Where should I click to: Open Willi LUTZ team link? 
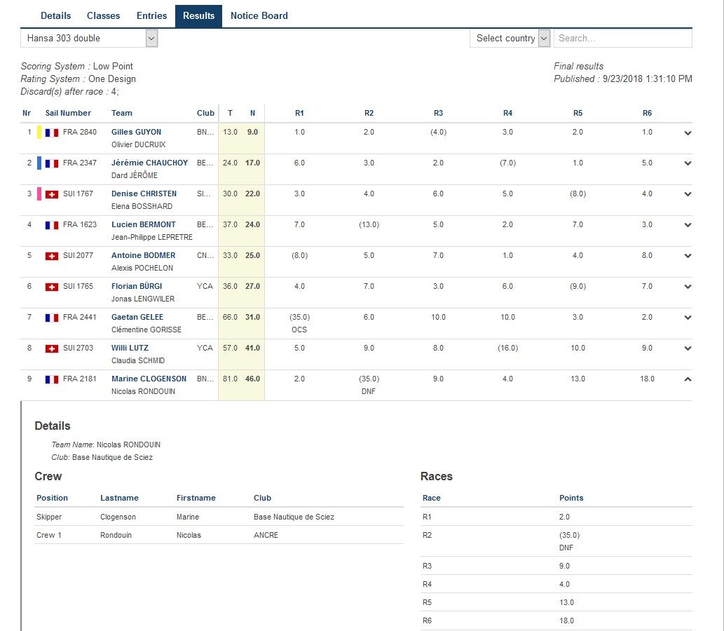[x=130, y=348]
